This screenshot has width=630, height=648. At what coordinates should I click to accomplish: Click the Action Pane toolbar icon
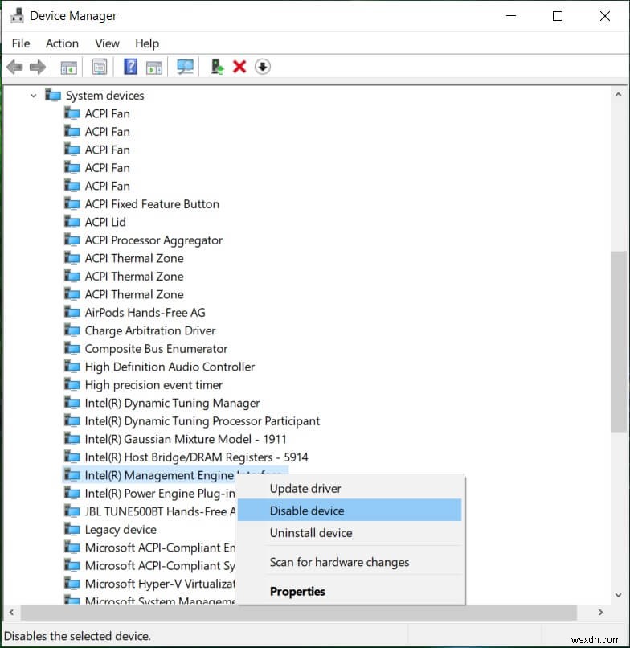tap(154, 67)
